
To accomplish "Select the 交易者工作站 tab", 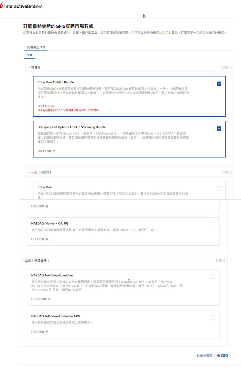I will click(36, 47).
